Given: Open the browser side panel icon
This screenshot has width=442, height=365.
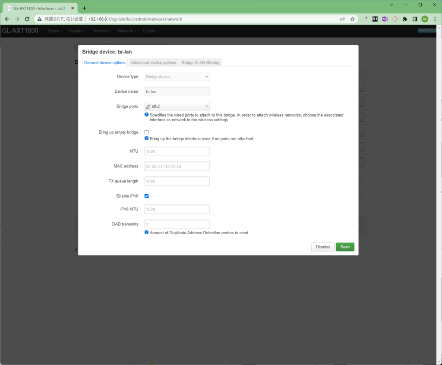Looking at the screenshot, I should 414,19.
